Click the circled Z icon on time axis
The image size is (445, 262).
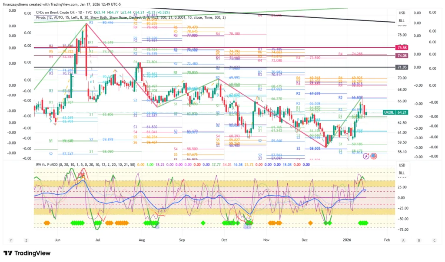26,240
